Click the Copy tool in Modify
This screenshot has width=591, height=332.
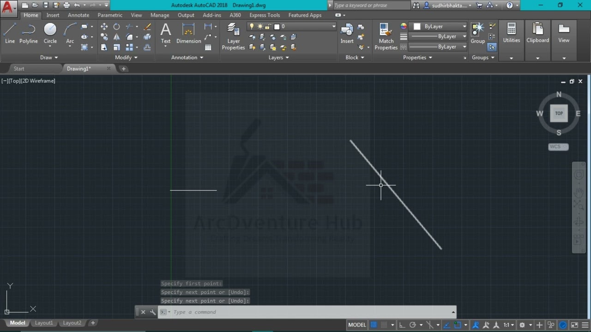pyautogui.click(x=104, y=37)
